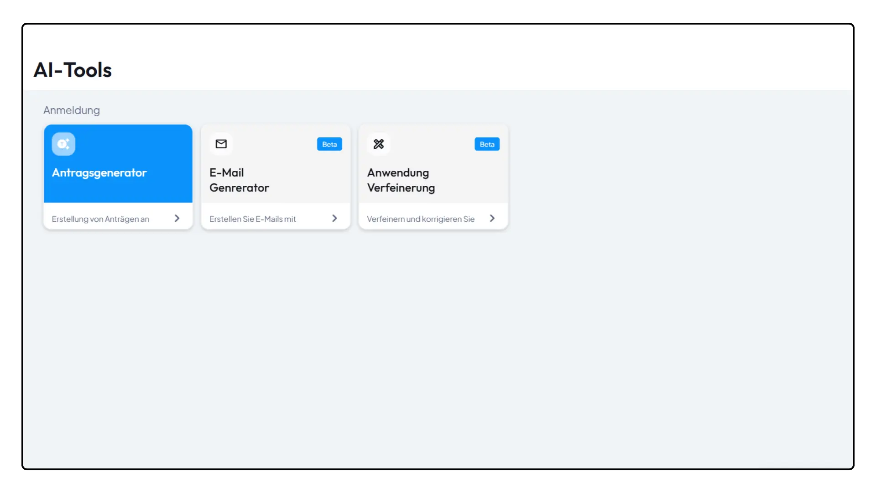Click the E-Mail Generator envelope icon
Viewport: 876px width, 493px height.
point(221,144)
